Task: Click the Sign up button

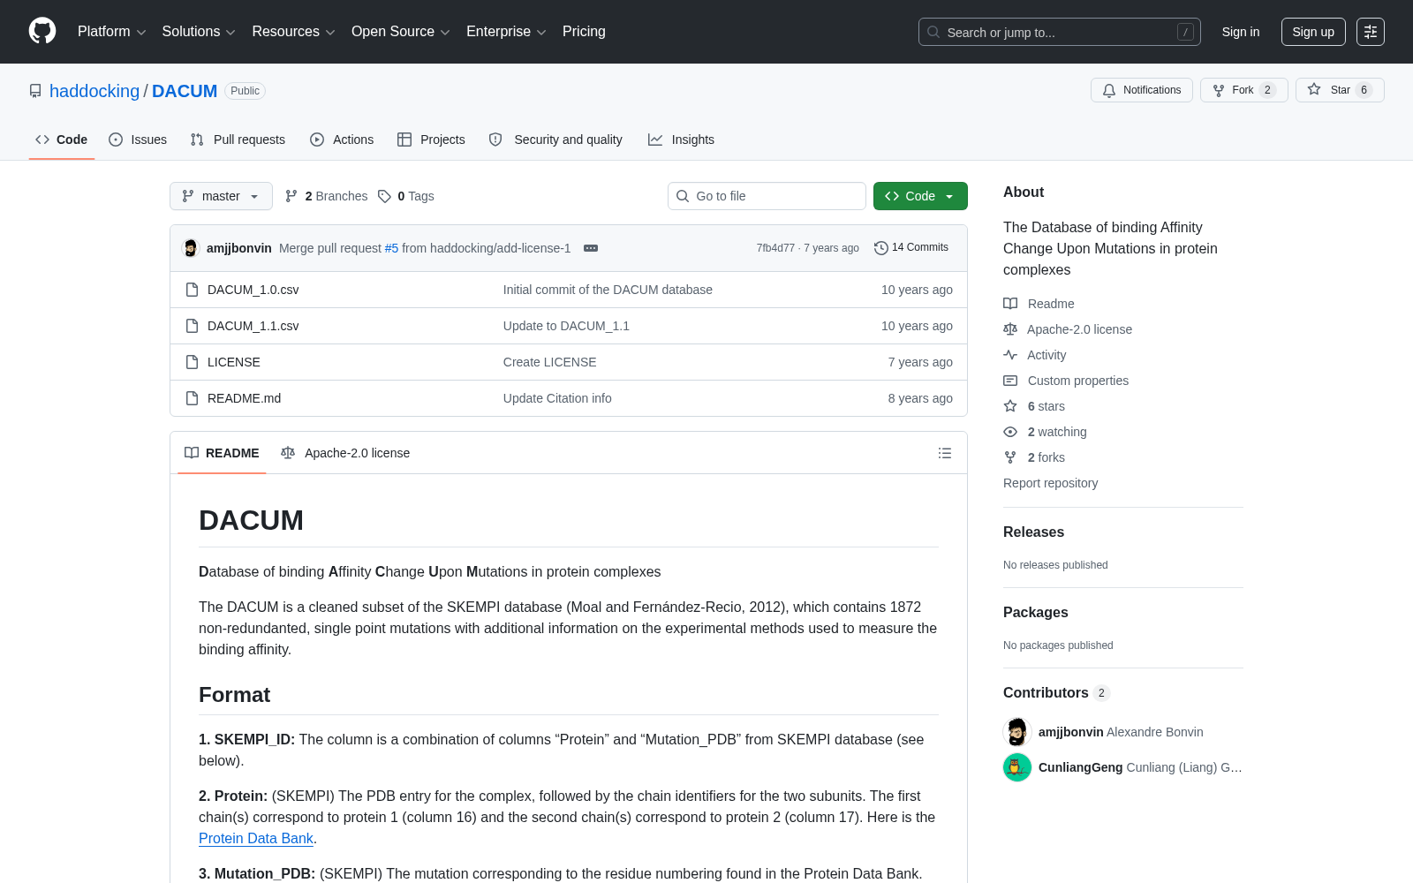Action: pyautogui.click(x=1313, y=32)
